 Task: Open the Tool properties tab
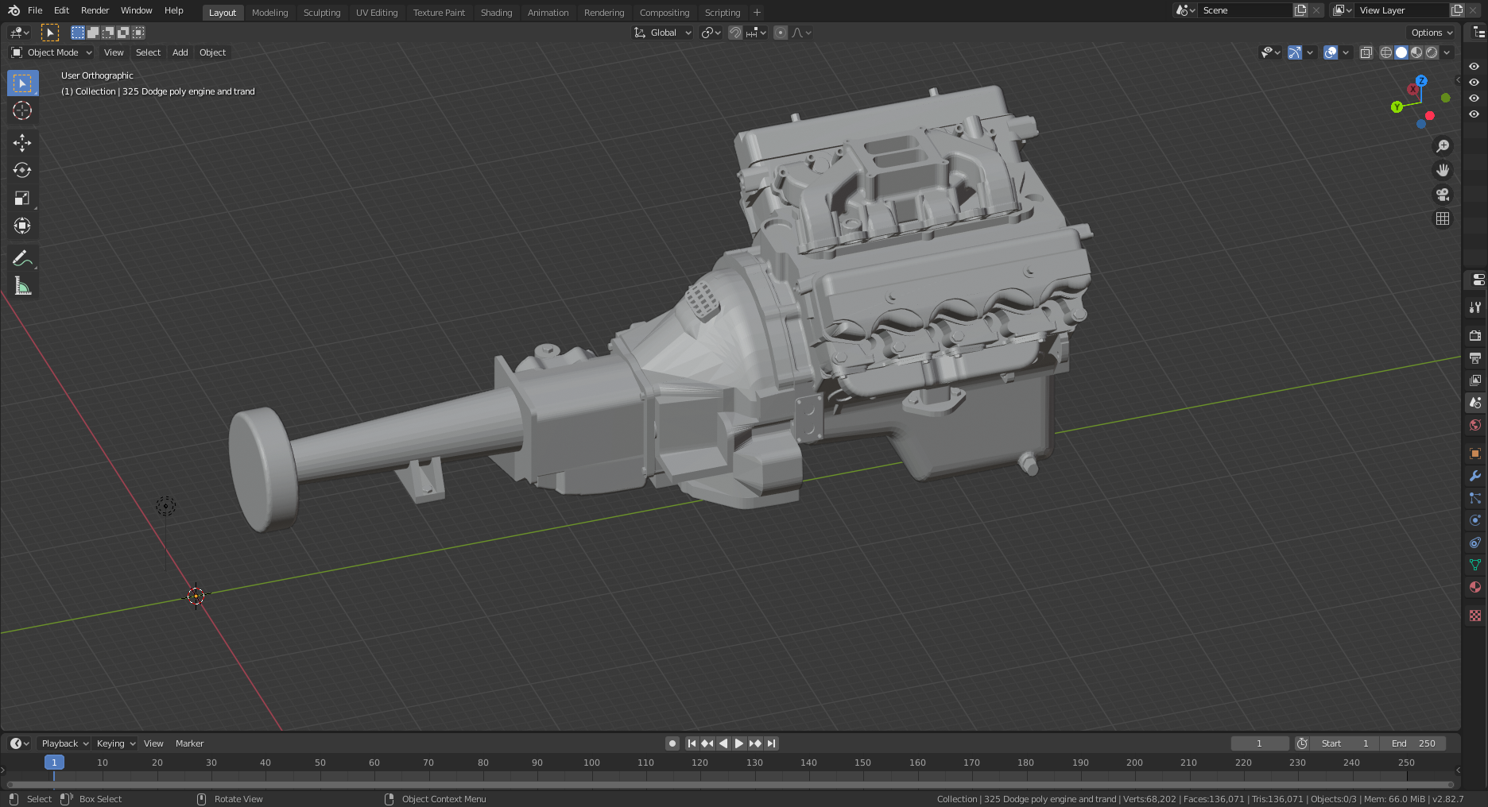pyautogui.click(x=1475, y=307)
